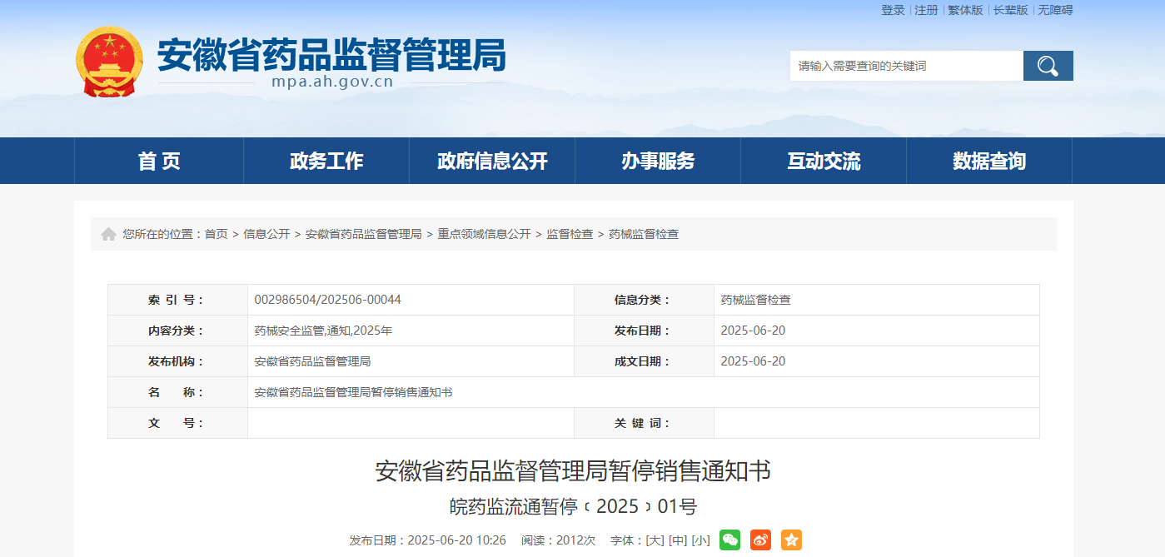Click the 阅读：2012次 read count
Image resolution: width=1165 pixels, height=557 pixels.
click(558, 540)
